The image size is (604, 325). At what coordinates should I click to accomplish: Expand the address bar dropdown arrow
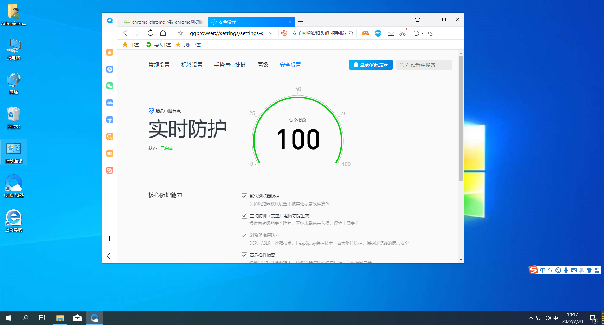pos(271,33)
